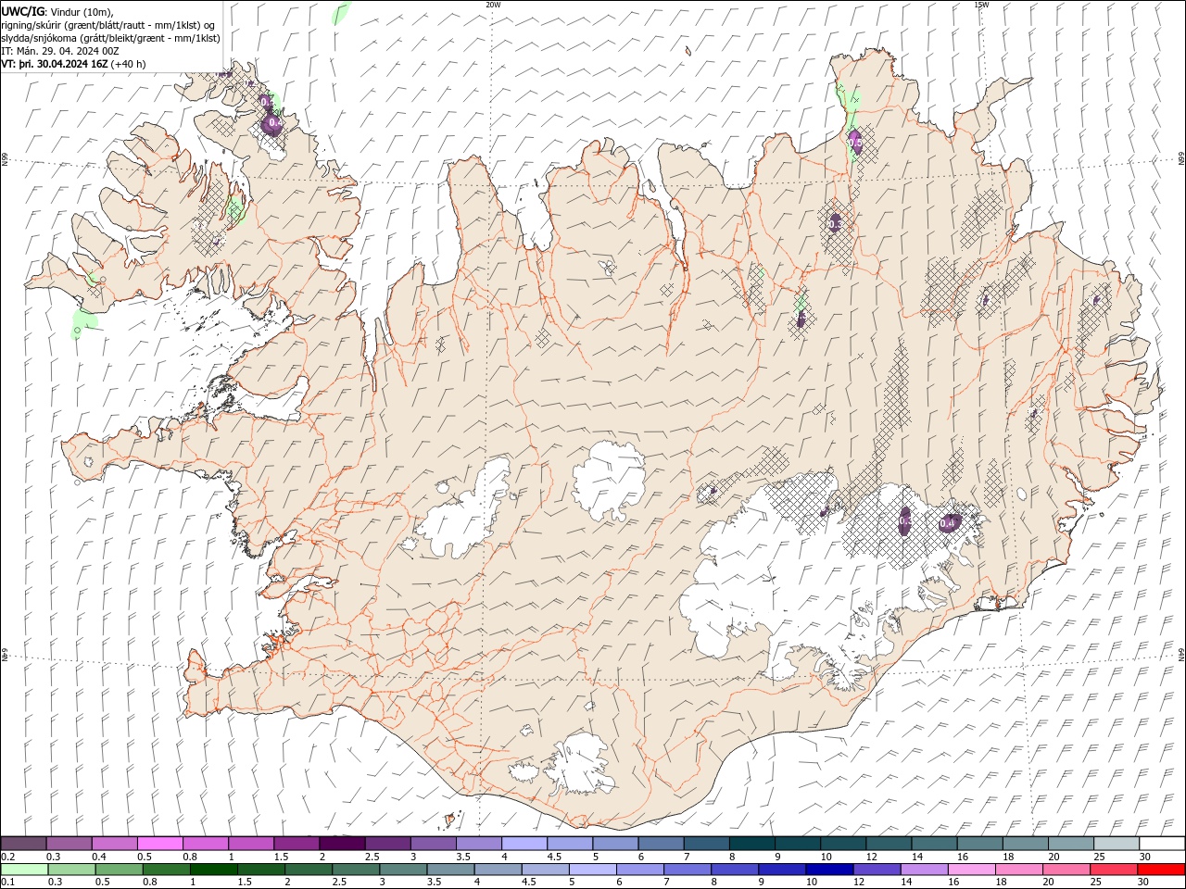This screenshot has width=1186, height=889.
Task: Click the purple 0.4 blob northeast of Vatnajökull
Action: pyautogui.click(x=949, y=523)
